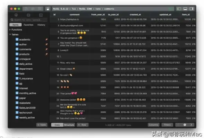Switch to the Data view tab
Image resolution: width=204 pixels, height=138 pixels.
[57, 125]
